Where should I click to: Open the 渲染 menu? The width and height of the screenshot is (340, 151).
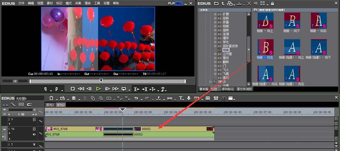coord(87,3)
